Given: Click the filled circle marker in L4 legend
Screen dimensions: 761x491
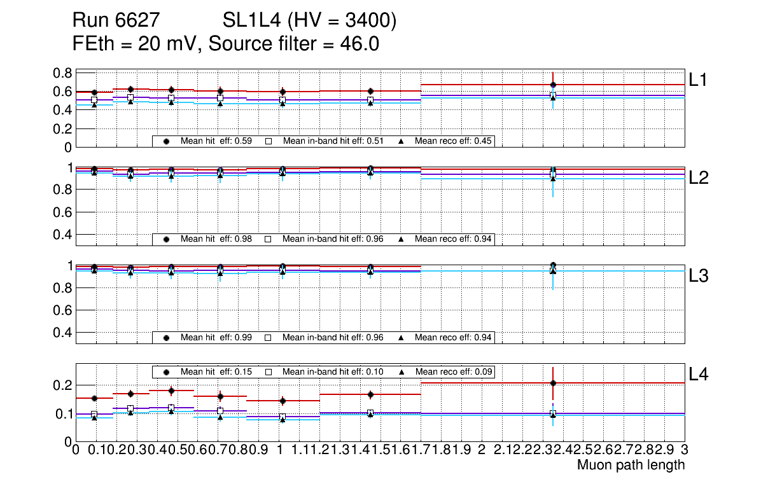Looking at the screenshot, I should coord(166,371).
